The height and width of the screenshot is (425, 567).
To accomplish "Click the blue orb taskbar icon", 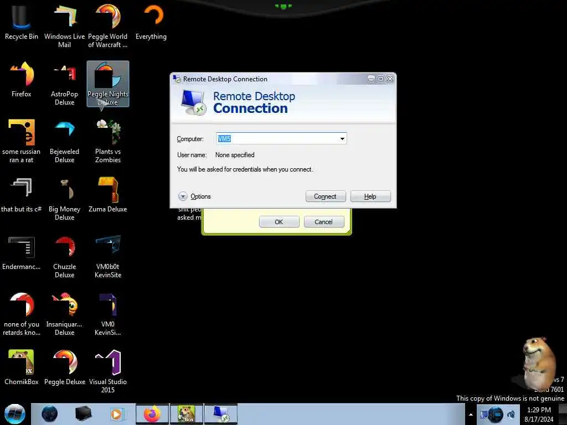I will pyautogui.click(x=49, y=414).
